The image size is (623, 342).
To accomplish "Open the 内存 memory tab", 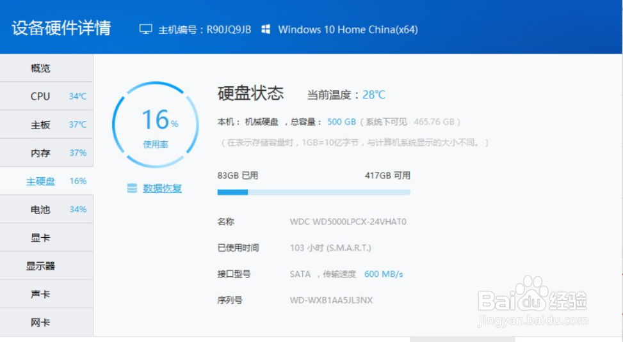I will pos(47,153).
